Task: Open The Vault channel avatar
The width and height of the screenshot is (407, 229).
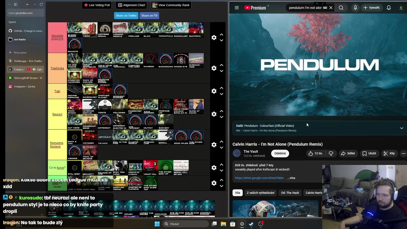Action: click(x=237, y=153)
